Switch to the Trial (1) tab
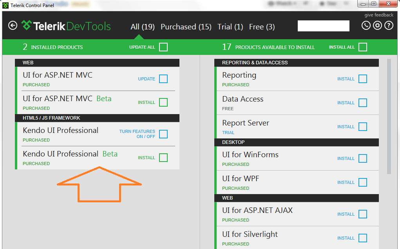This screenshot has width=400, height=249. click(x=230, y=27)
